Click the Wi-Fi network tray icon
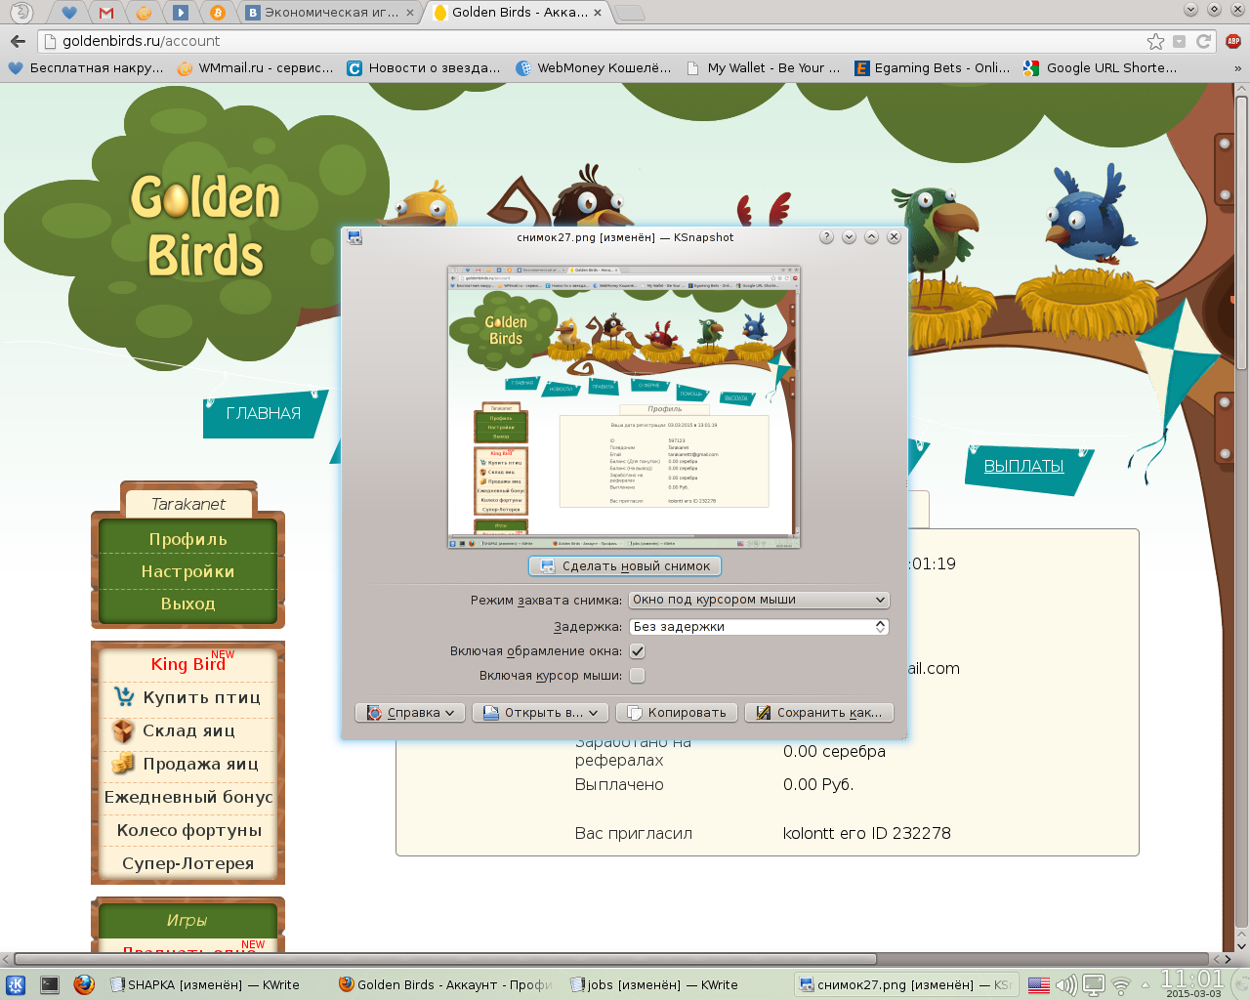1250x1000 pixels. coord(1121,985)
